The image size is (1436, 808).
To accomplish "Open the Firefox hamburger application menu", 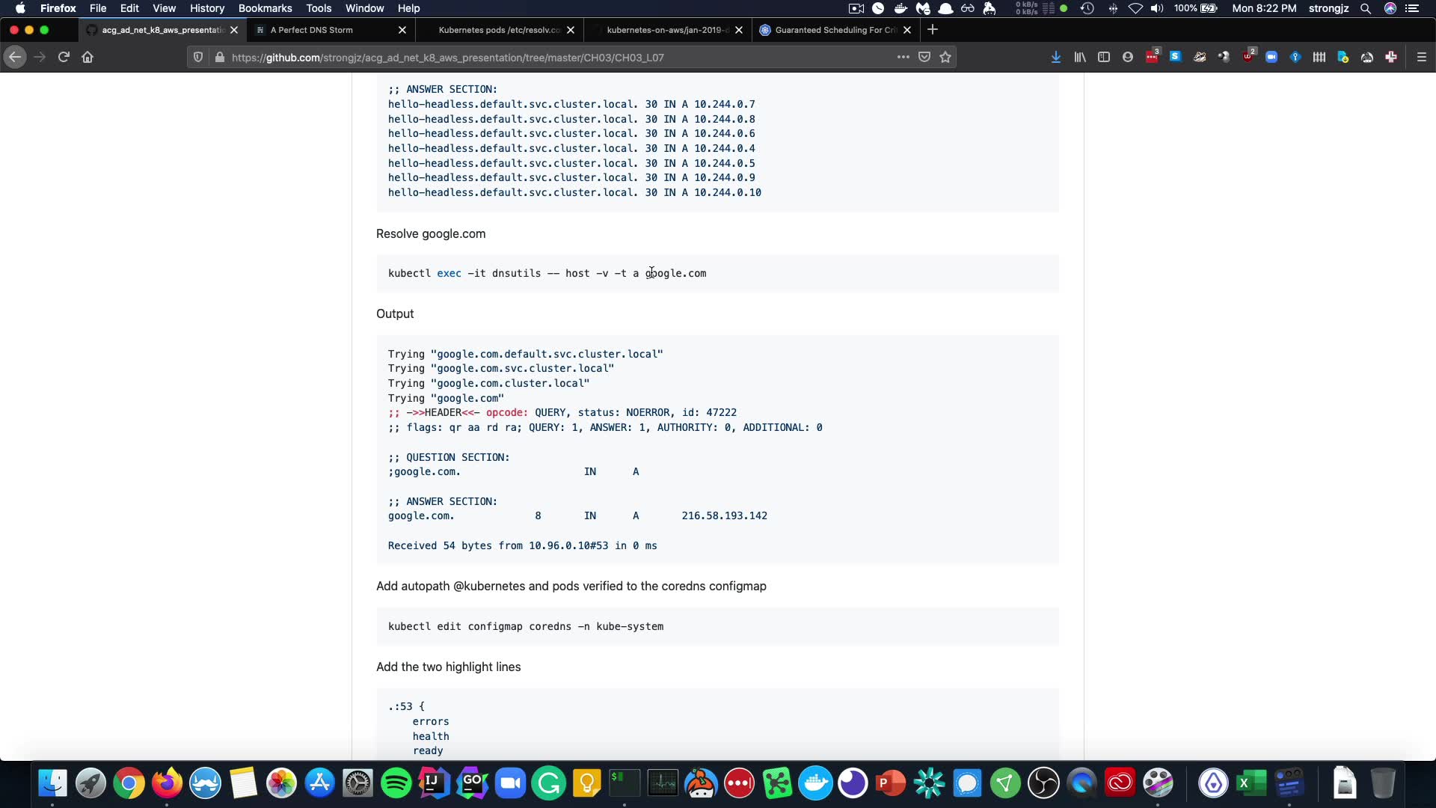I will click(1421, 57).
